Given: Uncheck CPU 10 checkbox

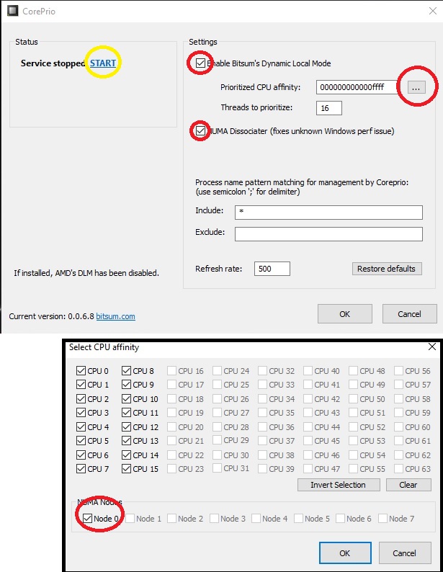Looking at the screenshot, I should tap(127, 398).
